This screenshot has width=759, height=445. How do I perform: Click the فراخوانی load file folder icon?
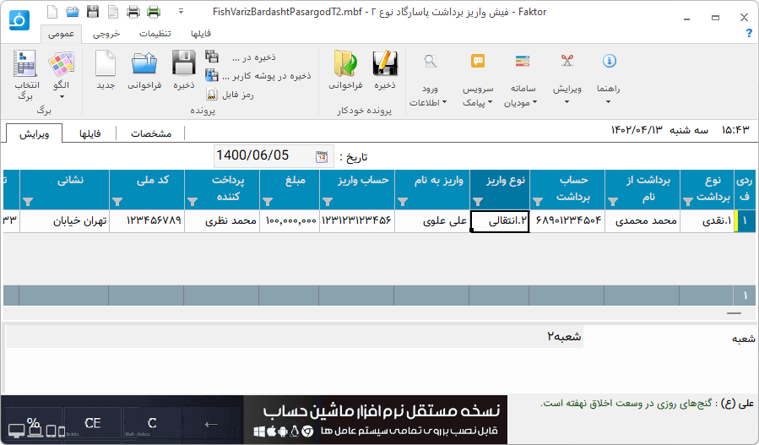(144, 70)
